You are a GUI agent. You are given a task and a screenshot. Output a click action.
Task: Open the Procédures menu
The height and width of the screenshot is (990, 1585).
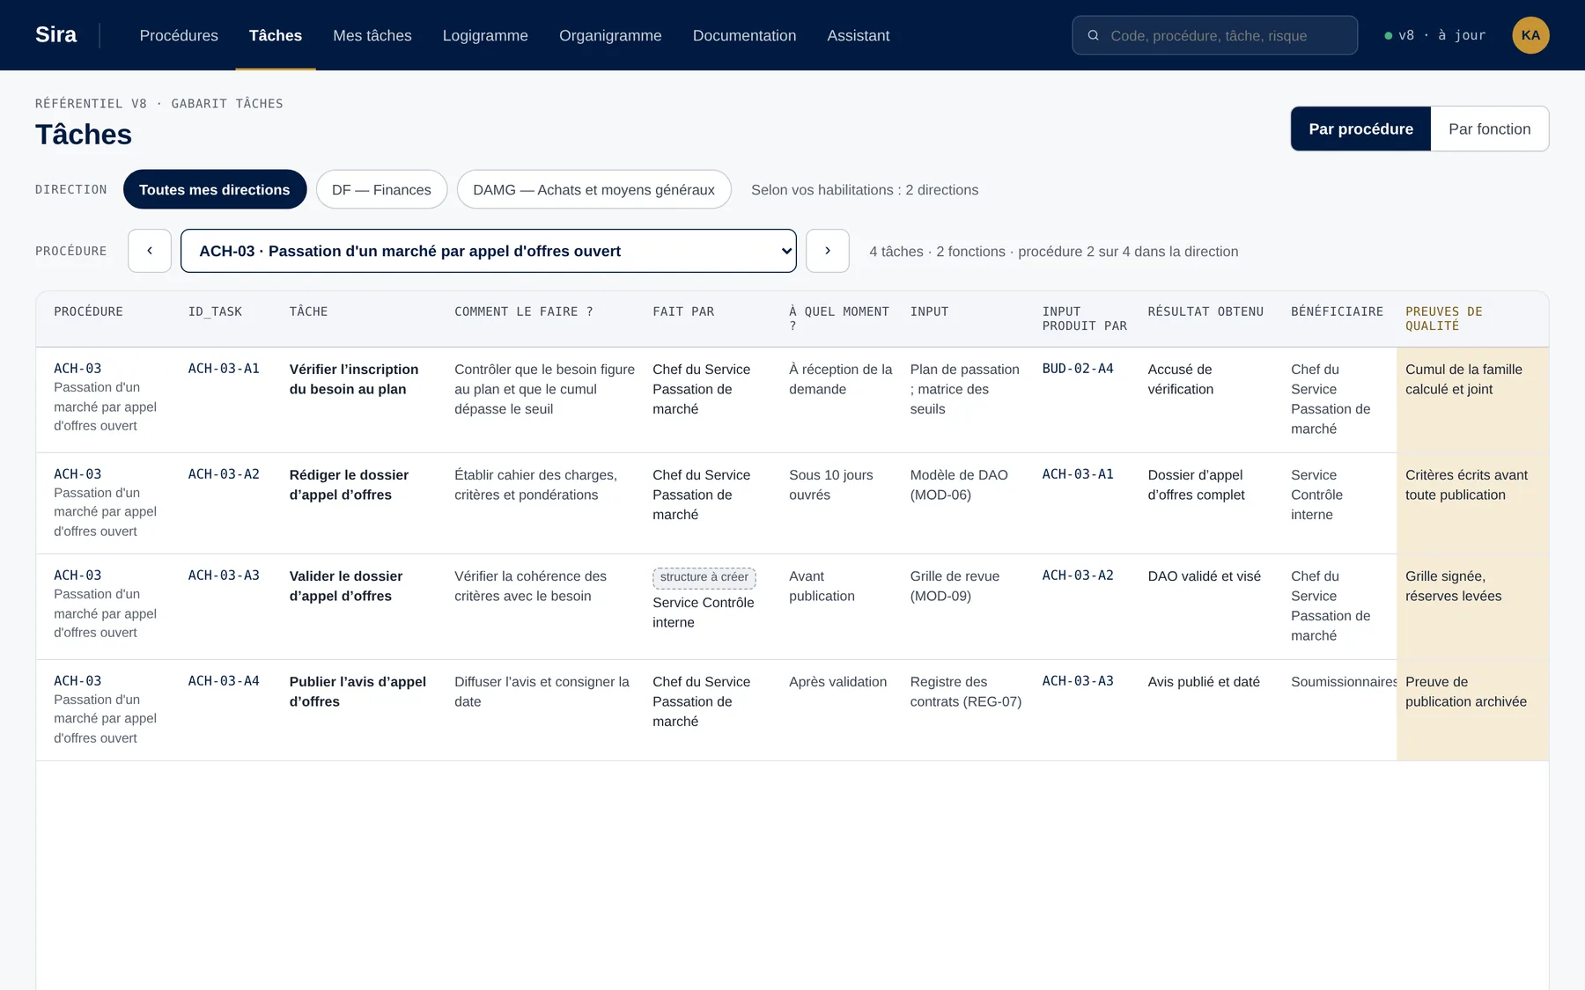pyautogui.click(x=179, y=35)
